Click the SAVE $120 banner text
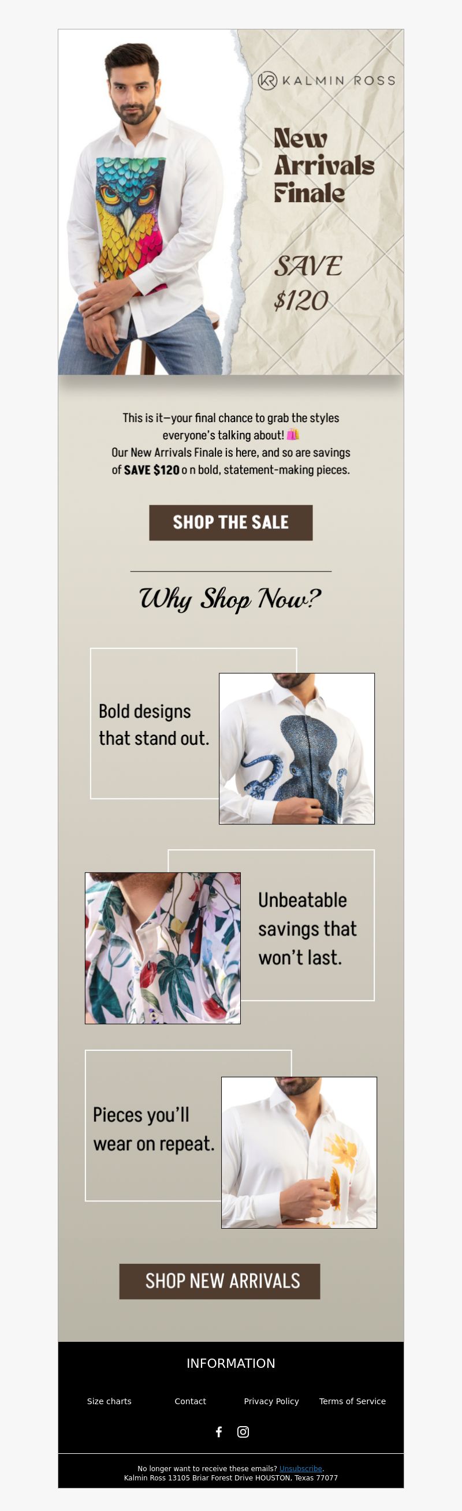This screenshot has height=1511, width=462. pyautogui.click(x=308, y=283)
